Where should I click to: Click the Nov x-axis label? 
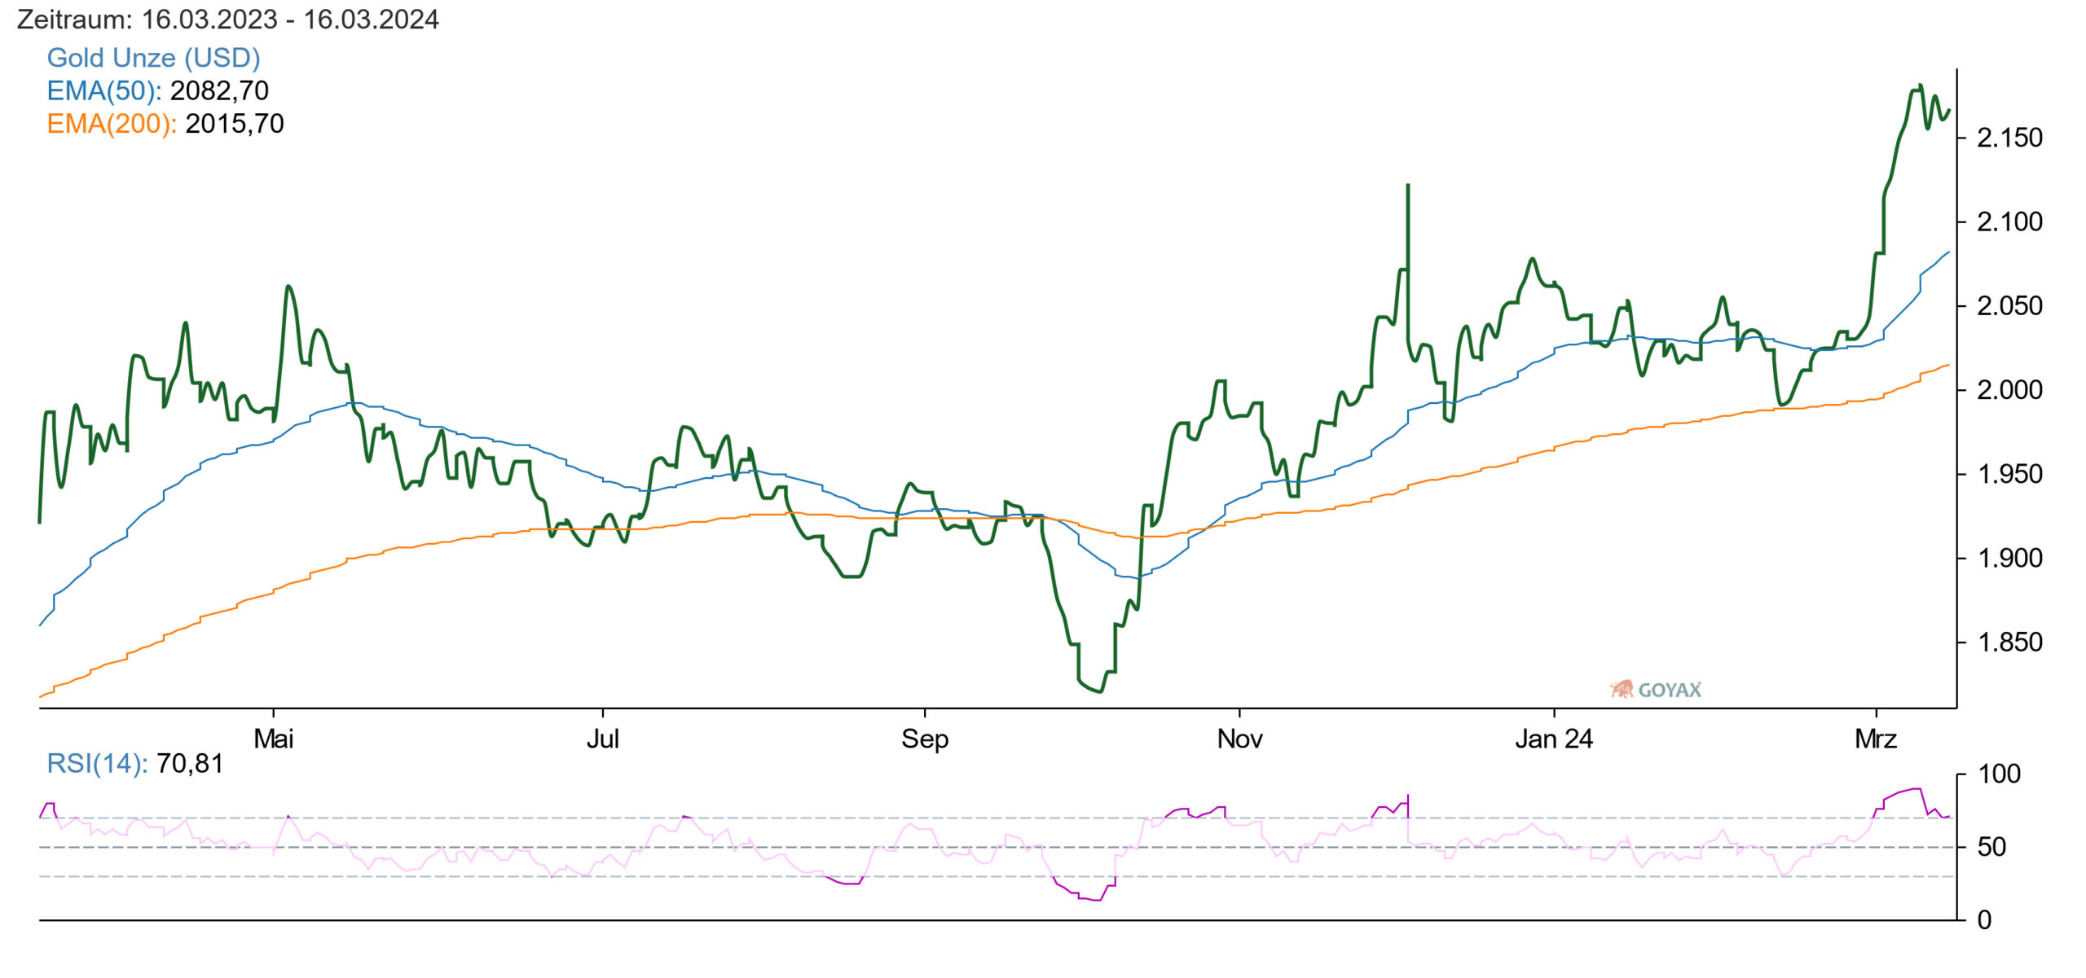[1239, 739]
